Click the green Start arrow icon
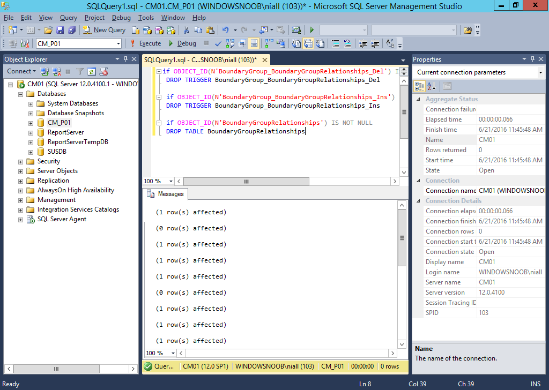549x390 pixels. [x=311, y=31]
